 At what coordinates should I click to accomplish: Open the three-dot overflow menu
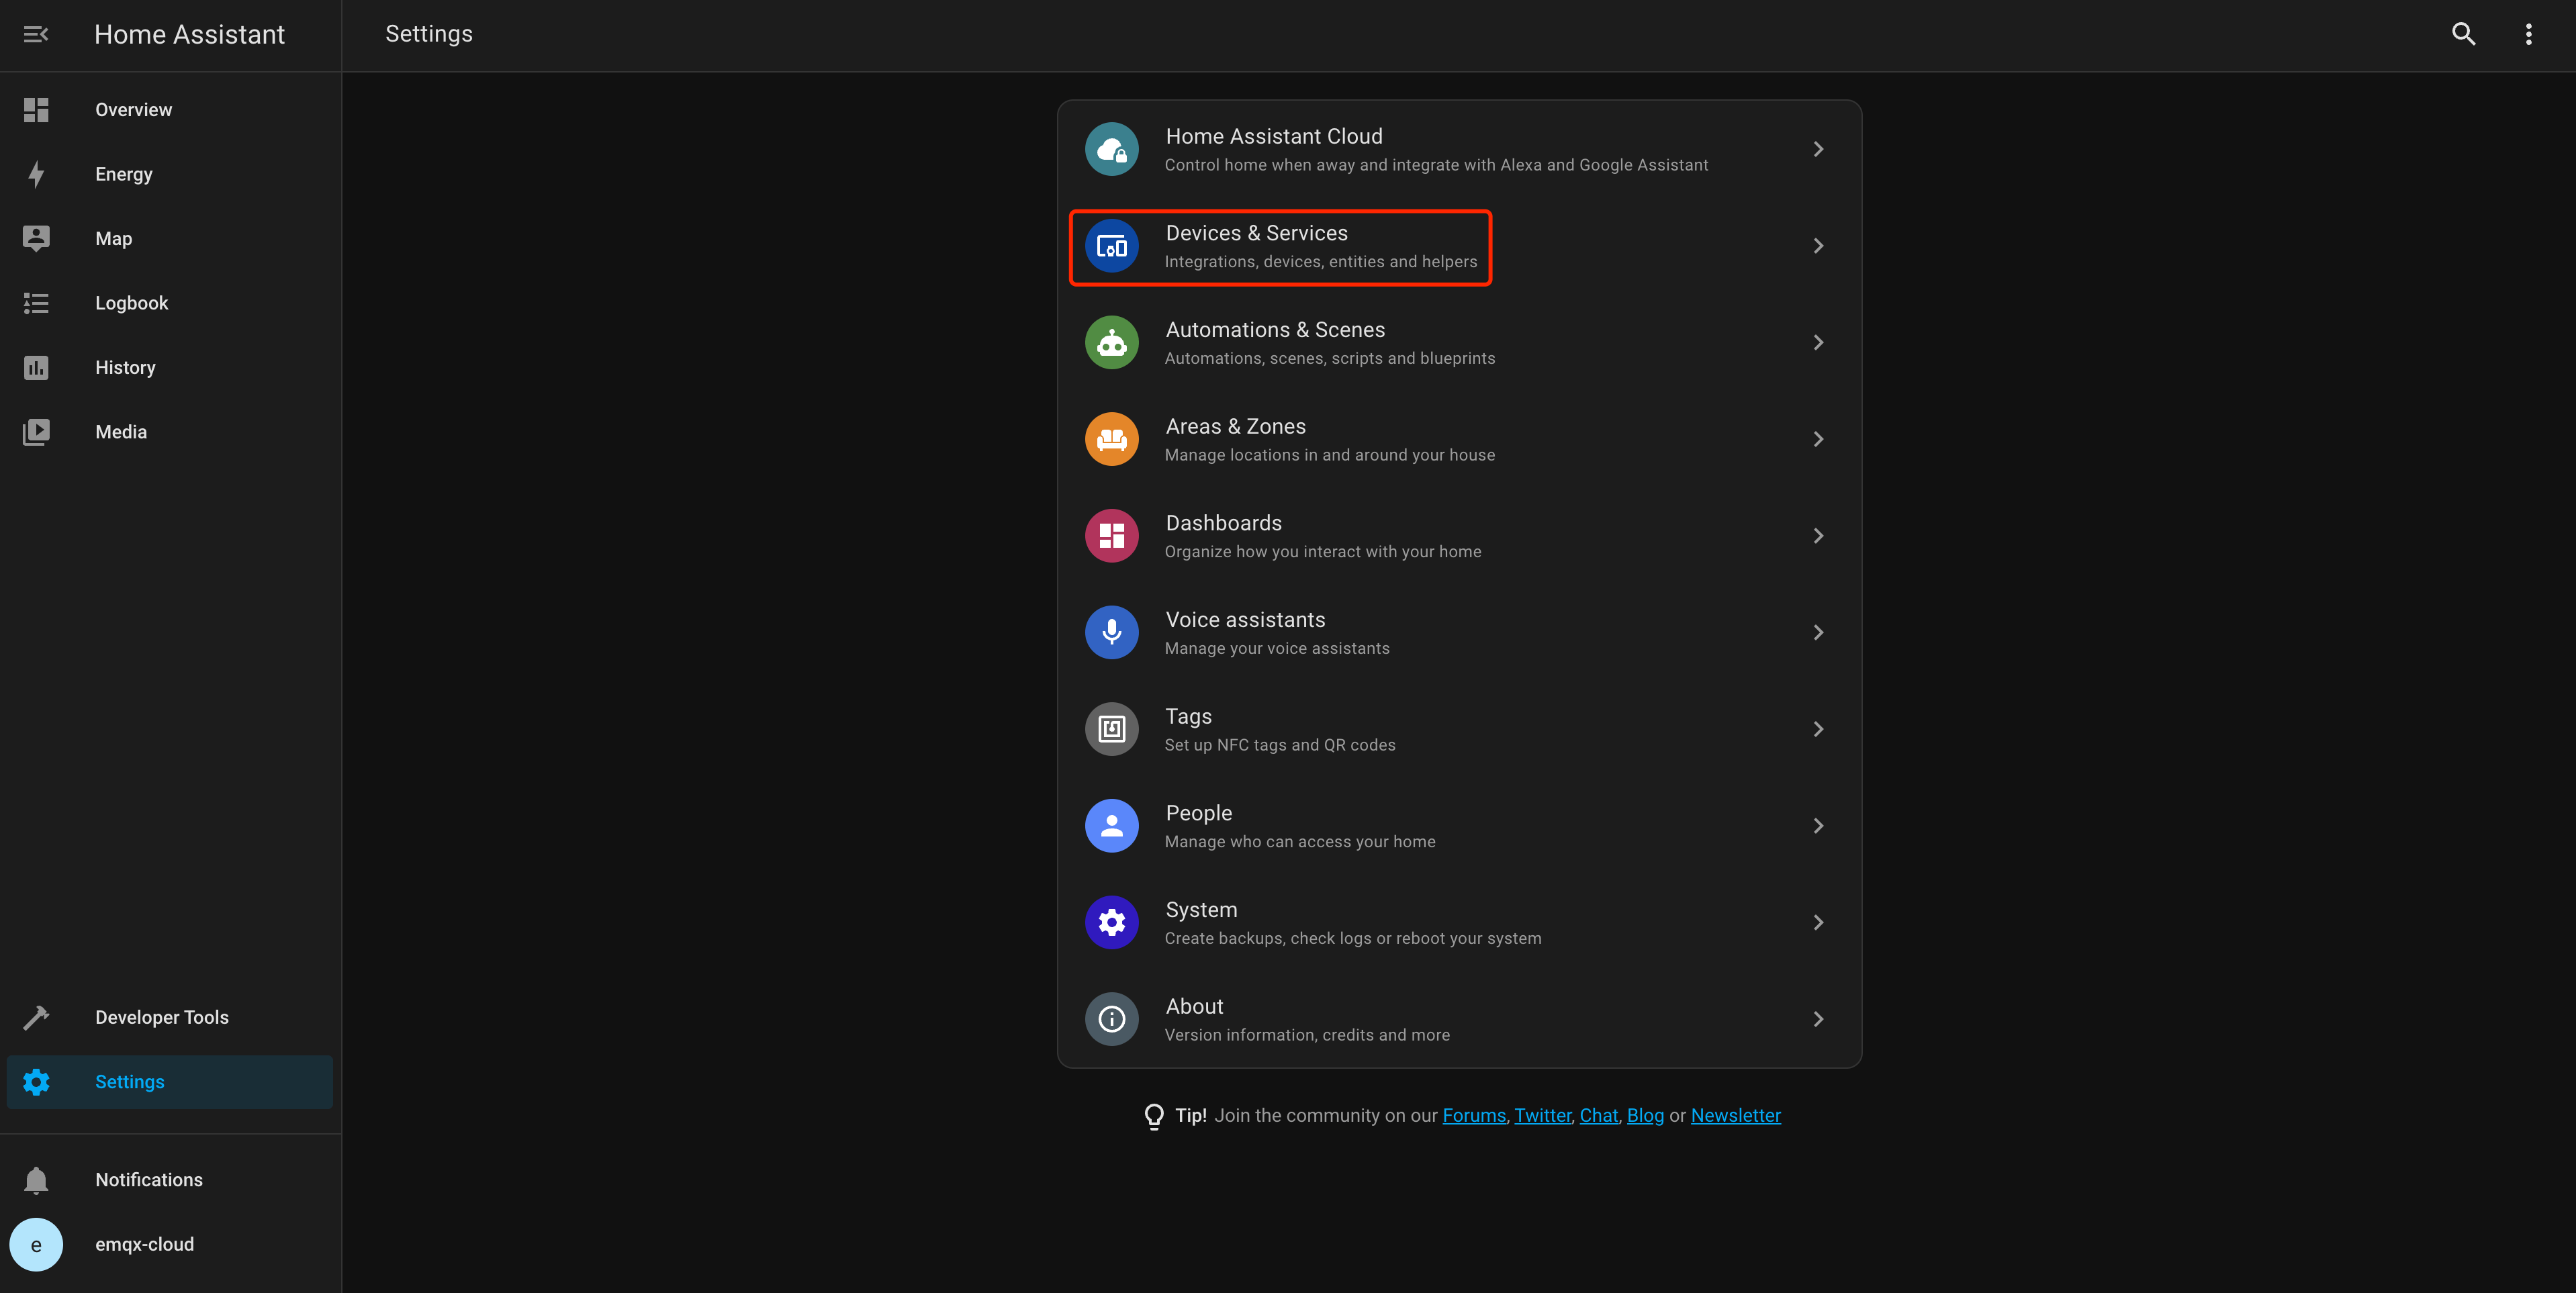coord(2528,33)
